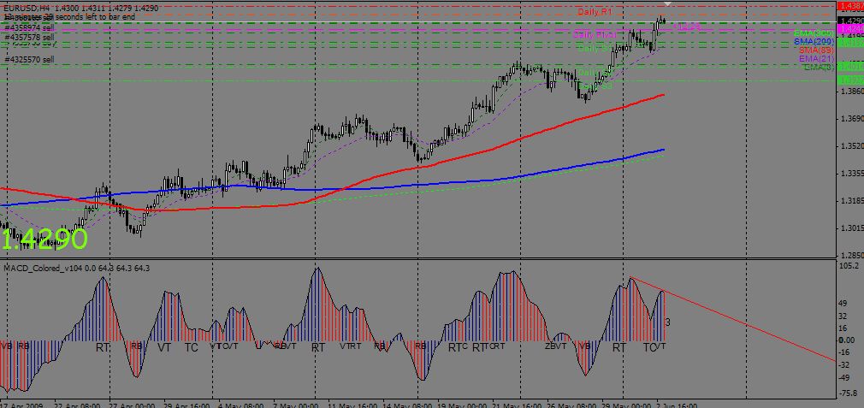This screenshot has width=864, height=408.
Task: Select the Daily R1 pivot label
Action: pyautogui.click(x=595, y=12)
